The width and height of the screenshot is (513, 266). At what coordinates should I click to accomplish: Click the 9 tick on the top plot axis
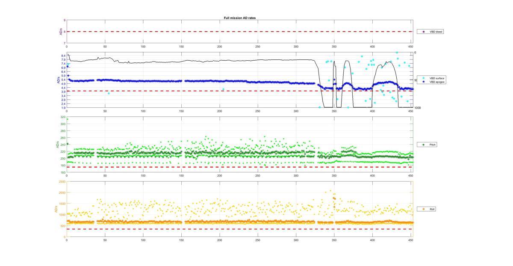65,20
